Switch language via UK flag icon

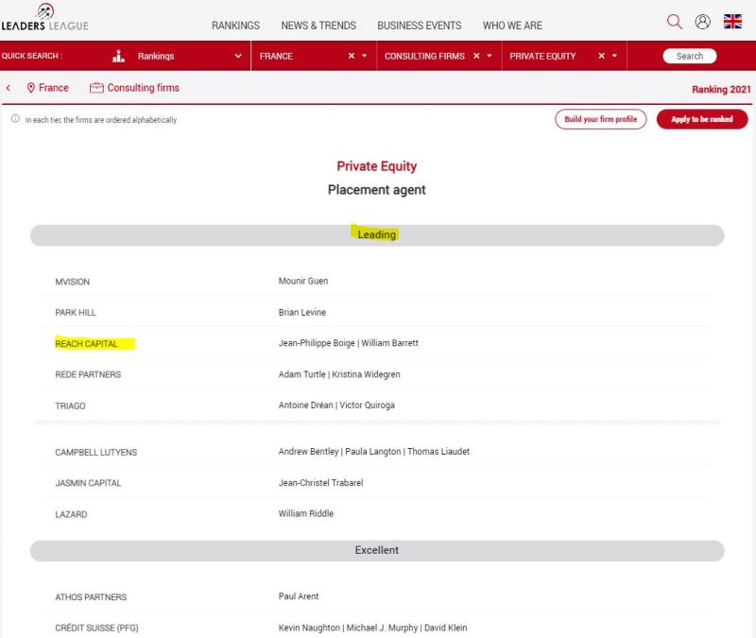pyautogui.click(x=732, y=22)
